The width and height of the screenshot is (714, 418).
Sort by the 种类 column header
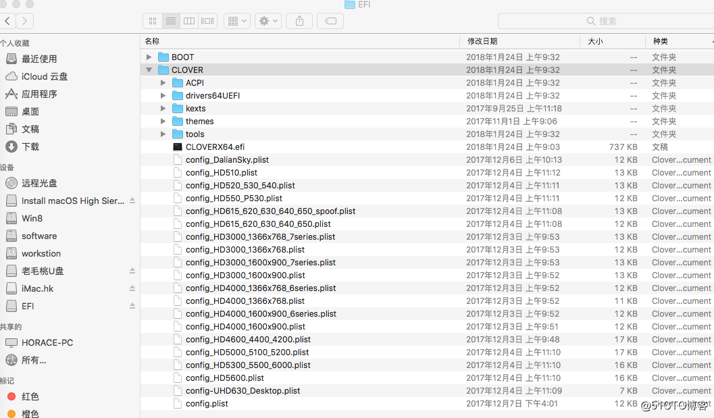click(x=680, y=41)
